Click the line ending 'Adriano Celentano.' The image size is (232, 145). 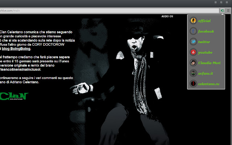(x=20, y=82)
